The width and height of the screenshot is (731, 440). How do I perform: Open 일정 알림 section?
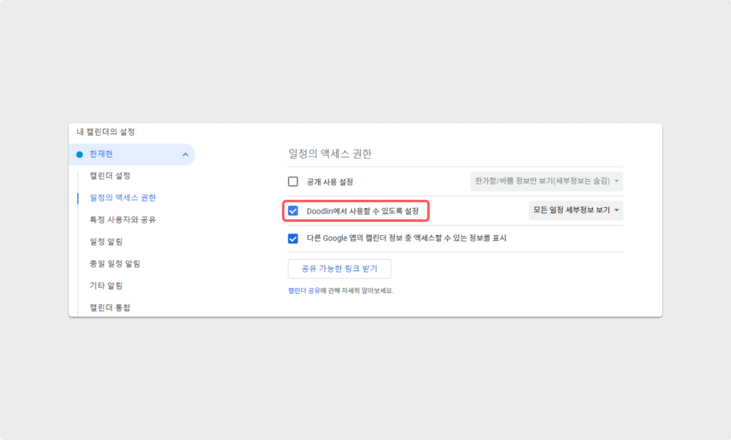106,242
